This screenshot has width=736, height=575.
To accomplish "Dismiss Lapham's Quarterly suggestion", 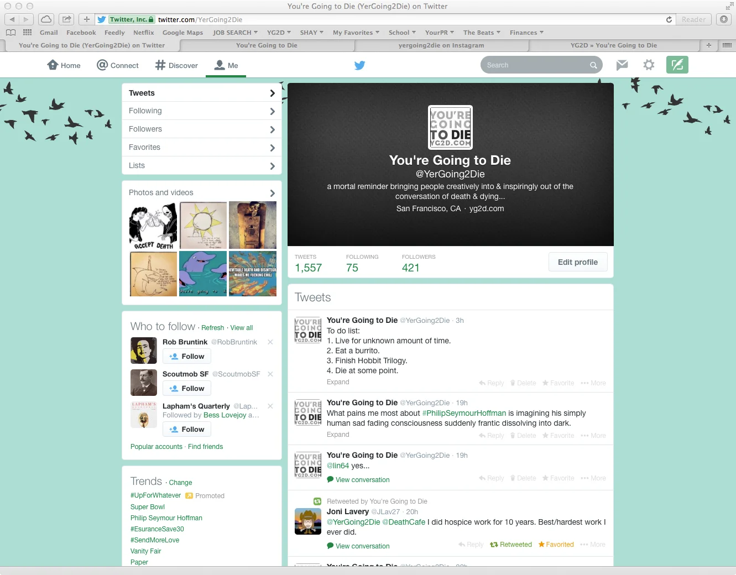I will tap(270, 406).
